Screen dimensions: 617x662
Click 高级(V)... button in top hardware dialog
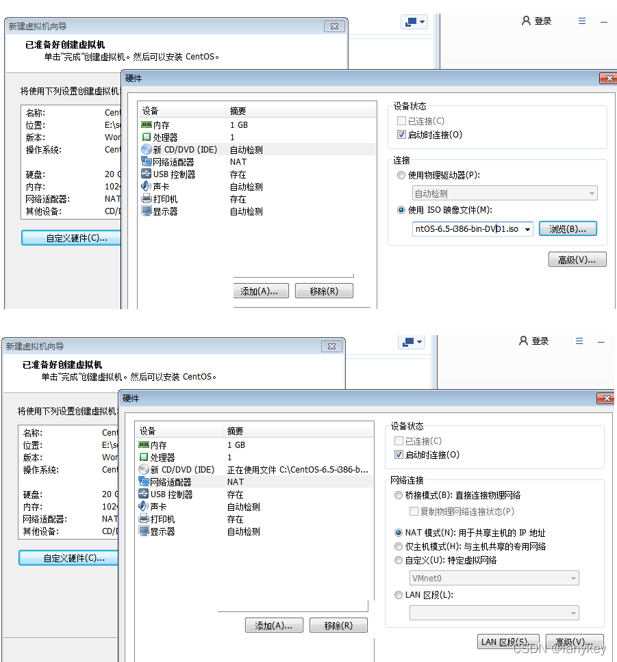tap(577, 260)
